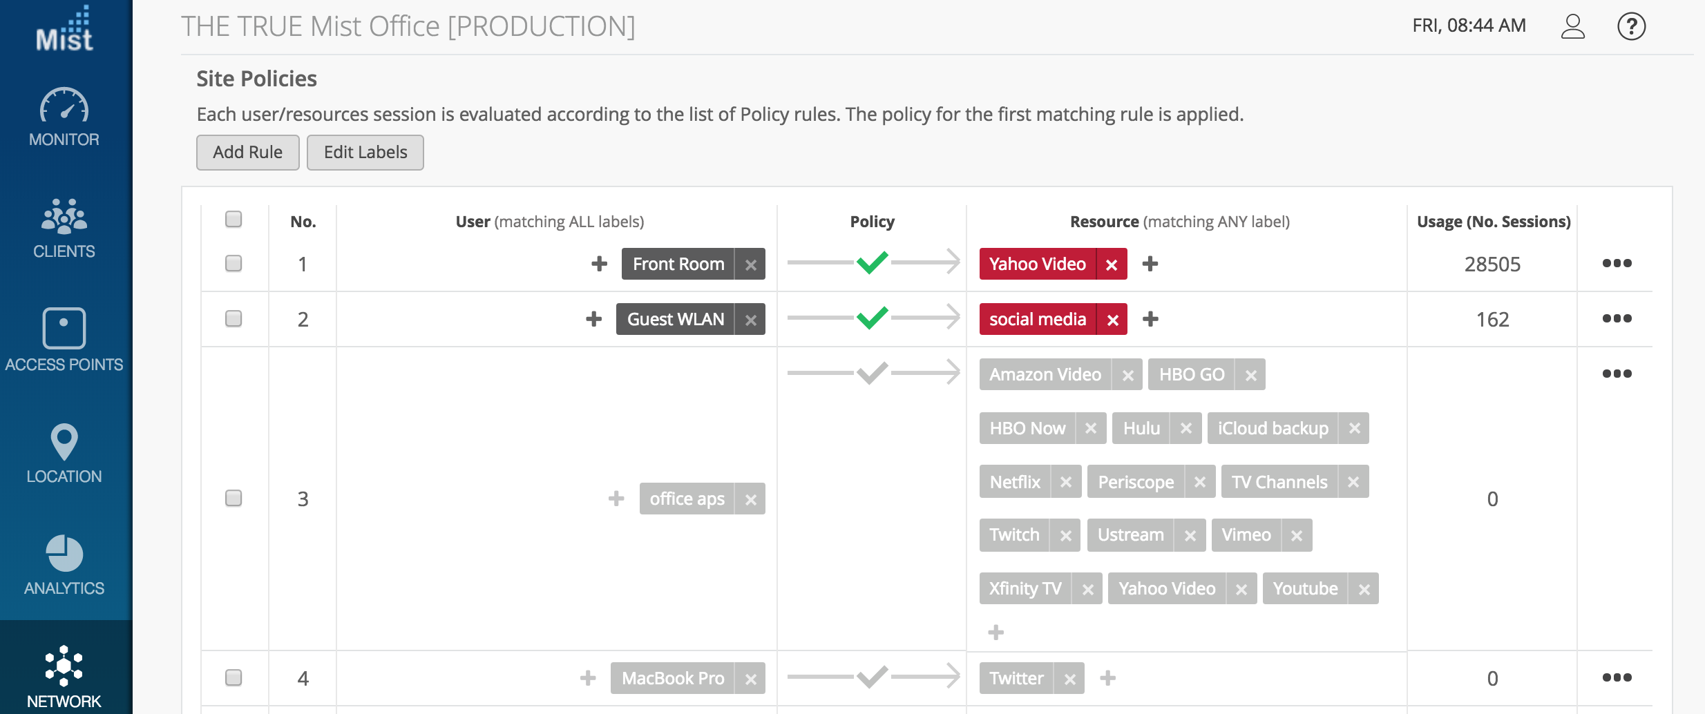Click the Mist logo home link
1705x714 pixels.
[x=64, y=29]
